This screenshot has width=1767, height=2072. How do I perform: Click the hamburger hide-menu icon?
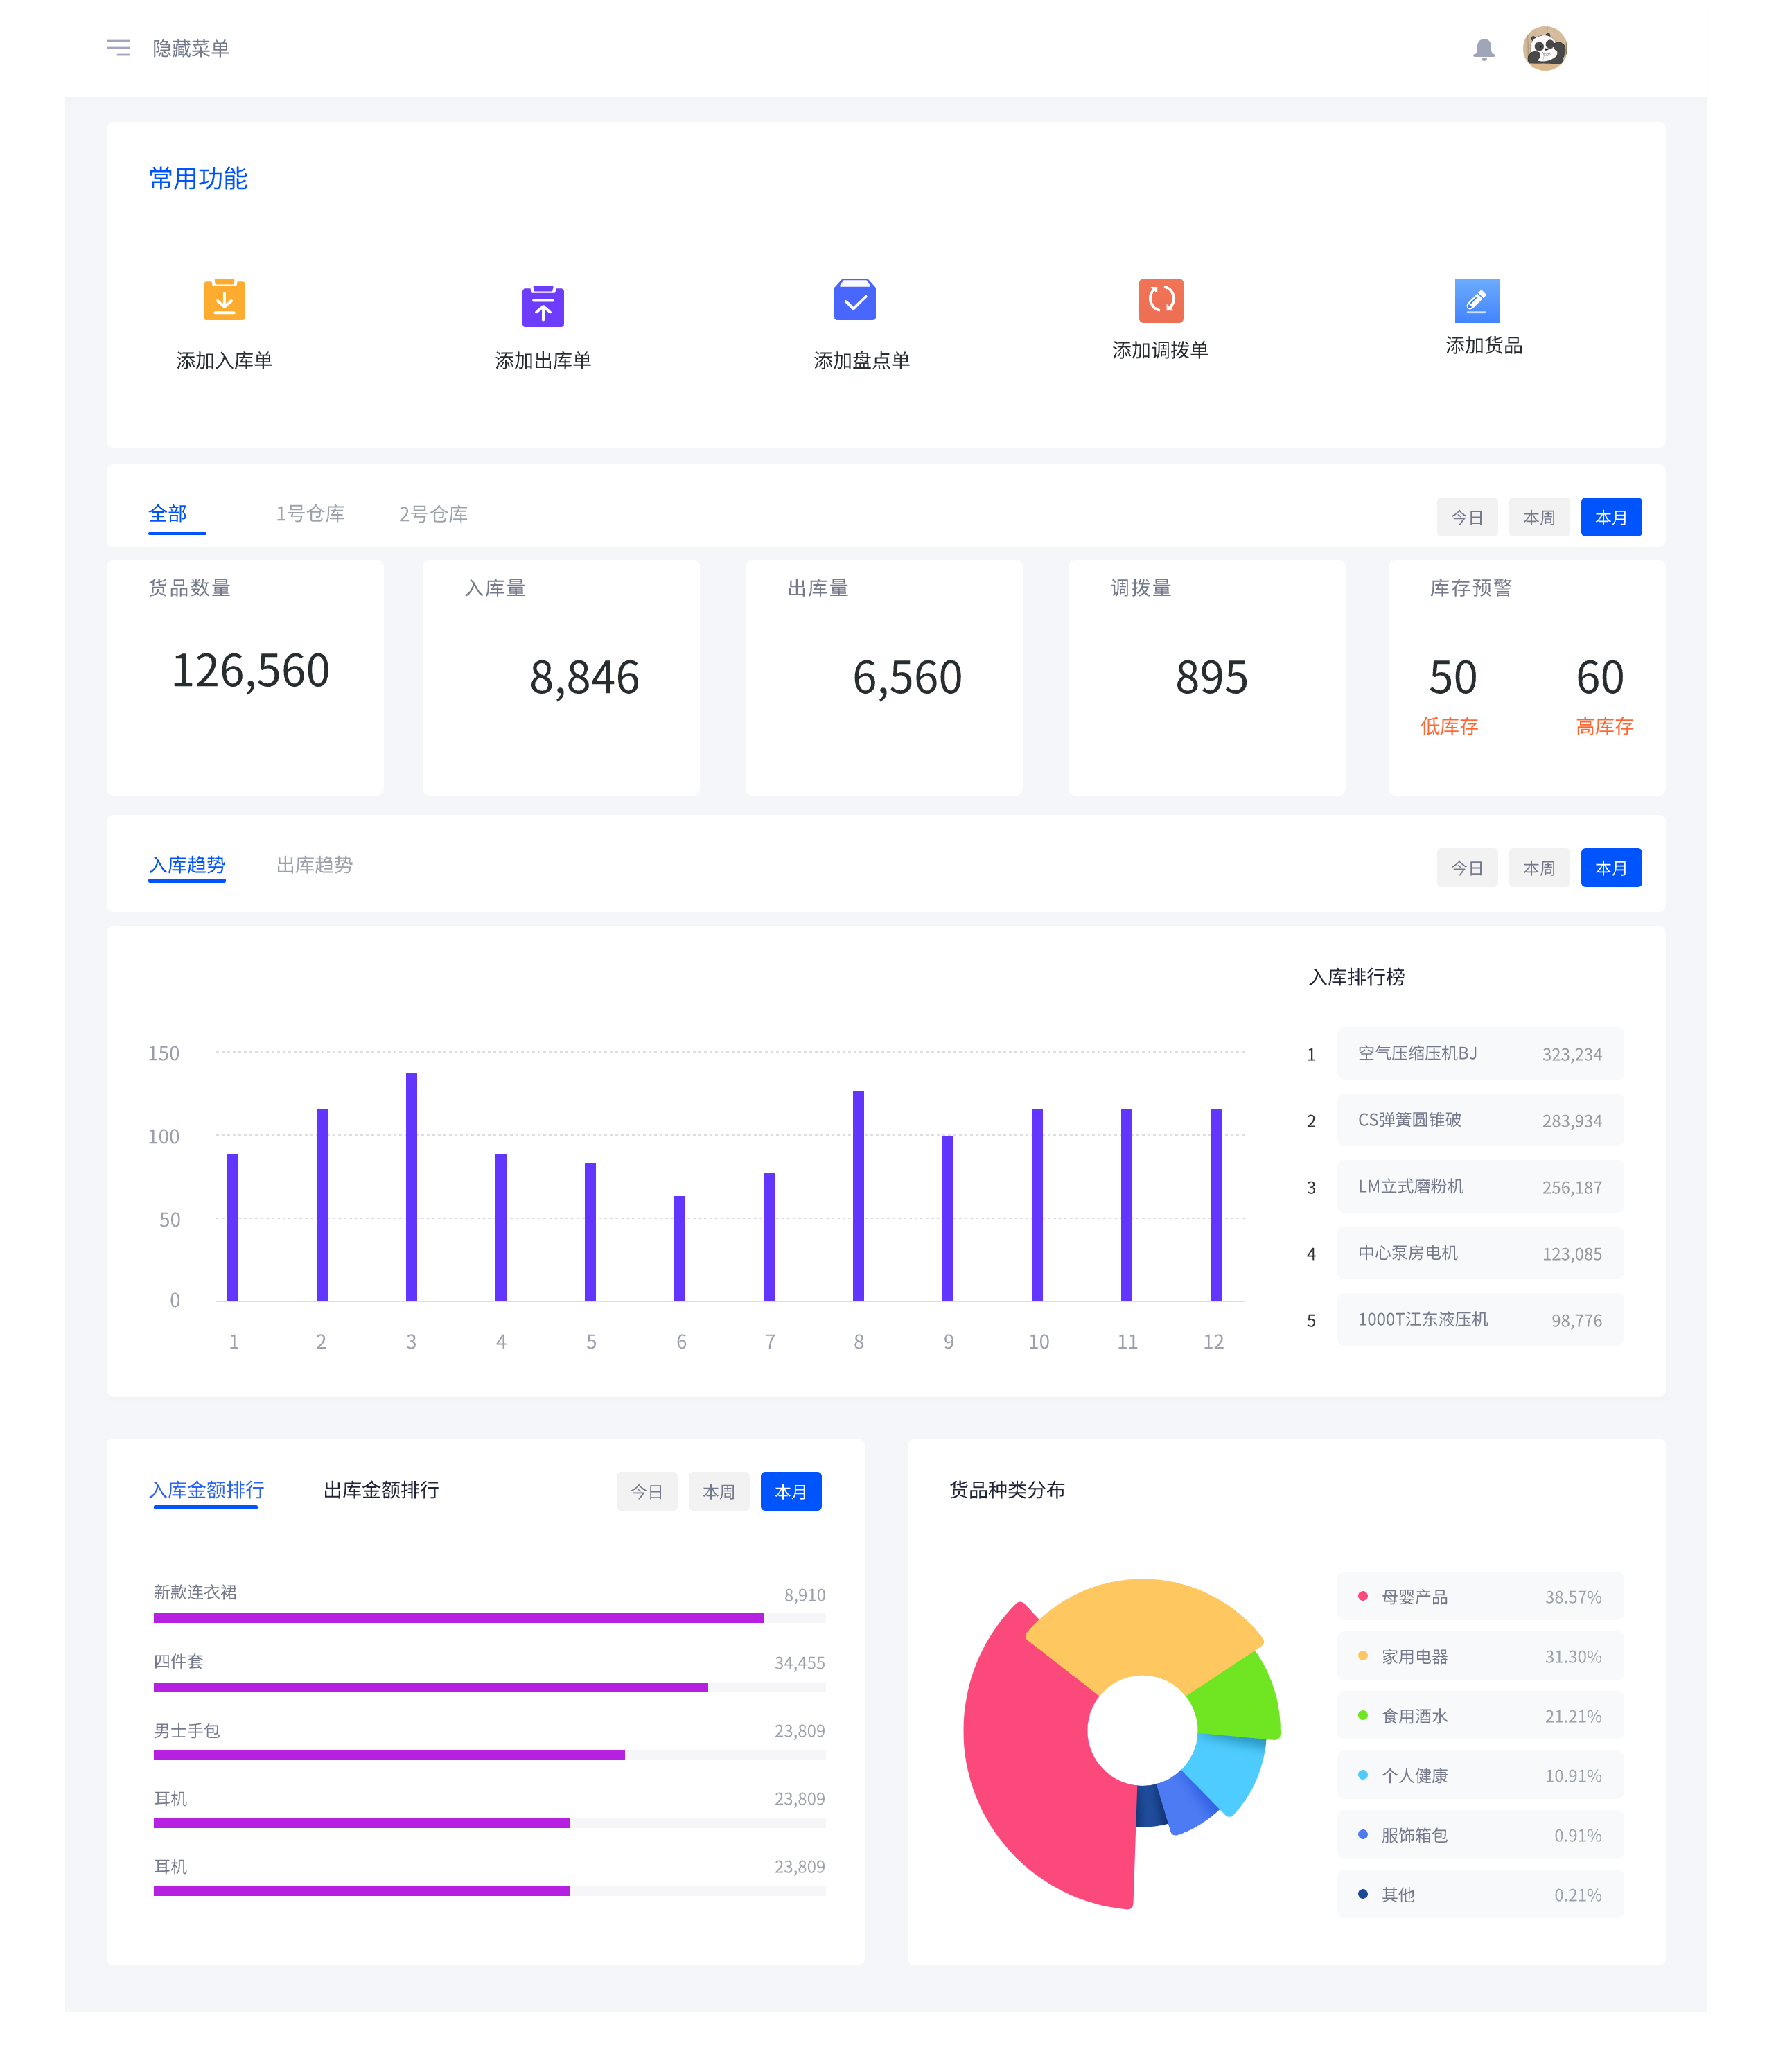pos(118,48)
